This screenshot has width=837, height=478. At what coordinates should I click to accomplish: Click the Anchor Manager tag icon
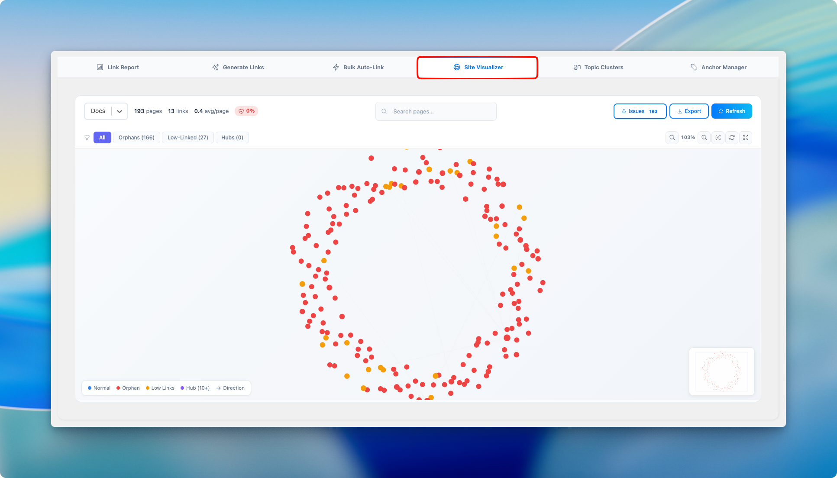click(694, 67)
